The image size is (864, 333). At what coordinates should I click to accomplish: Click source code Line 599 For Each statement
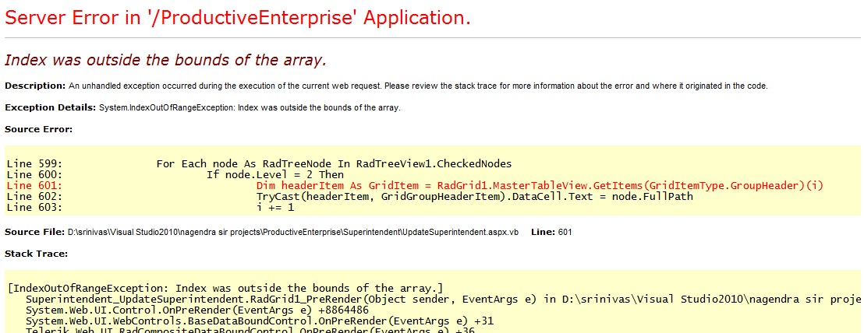coord(259,163)
